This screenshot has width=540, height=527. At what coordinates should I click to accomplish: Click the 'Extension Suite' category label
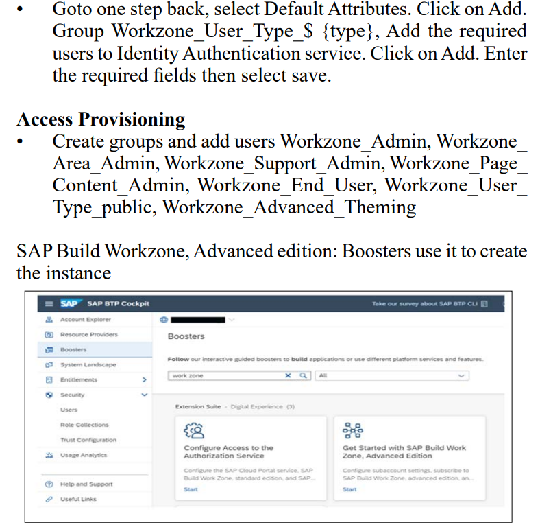[x=198, y=407]
